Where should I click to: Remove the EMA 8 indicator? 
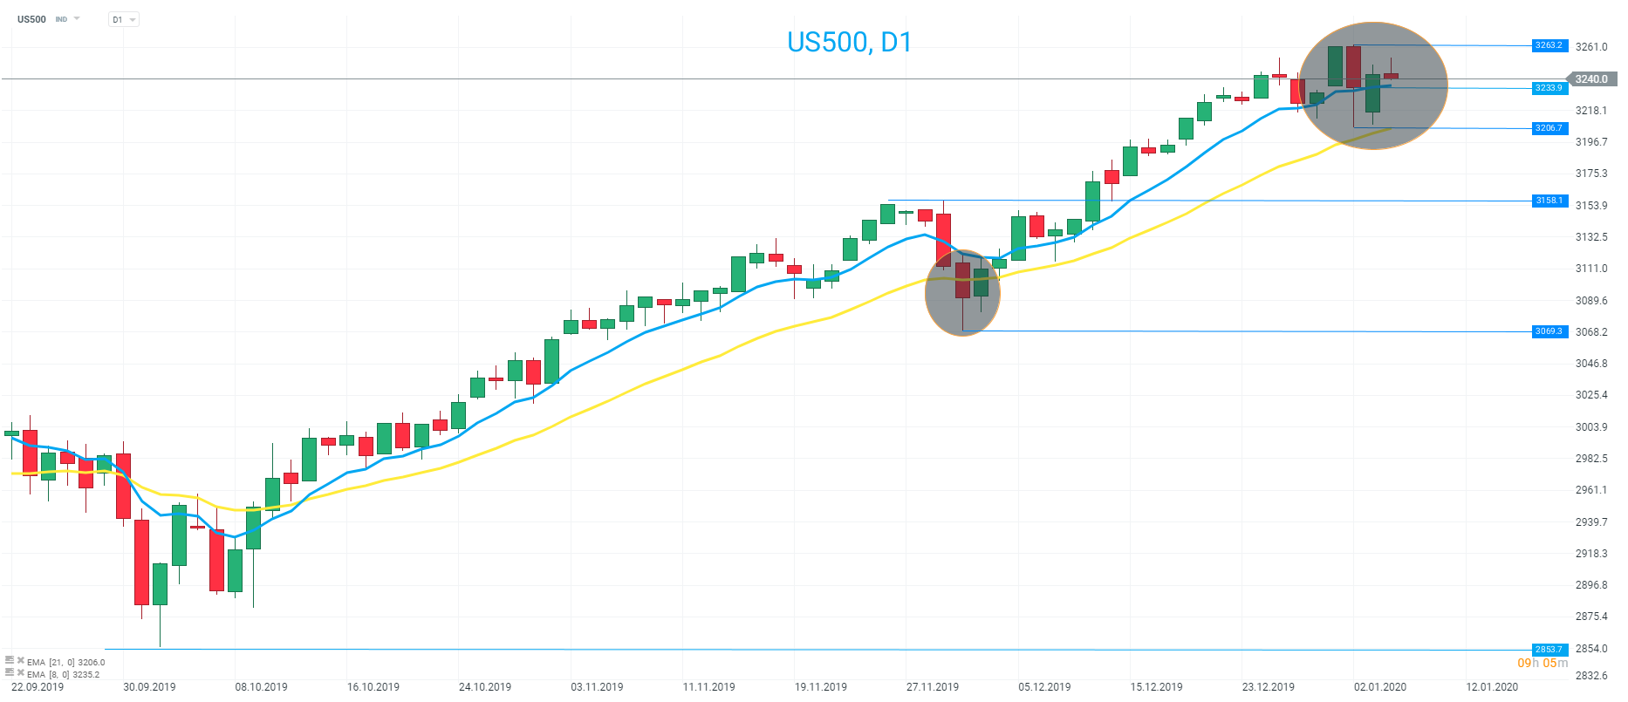[x=20, y=673]
